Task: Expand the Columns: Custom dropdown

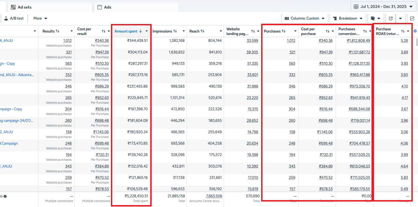Action: pos(305,18)
